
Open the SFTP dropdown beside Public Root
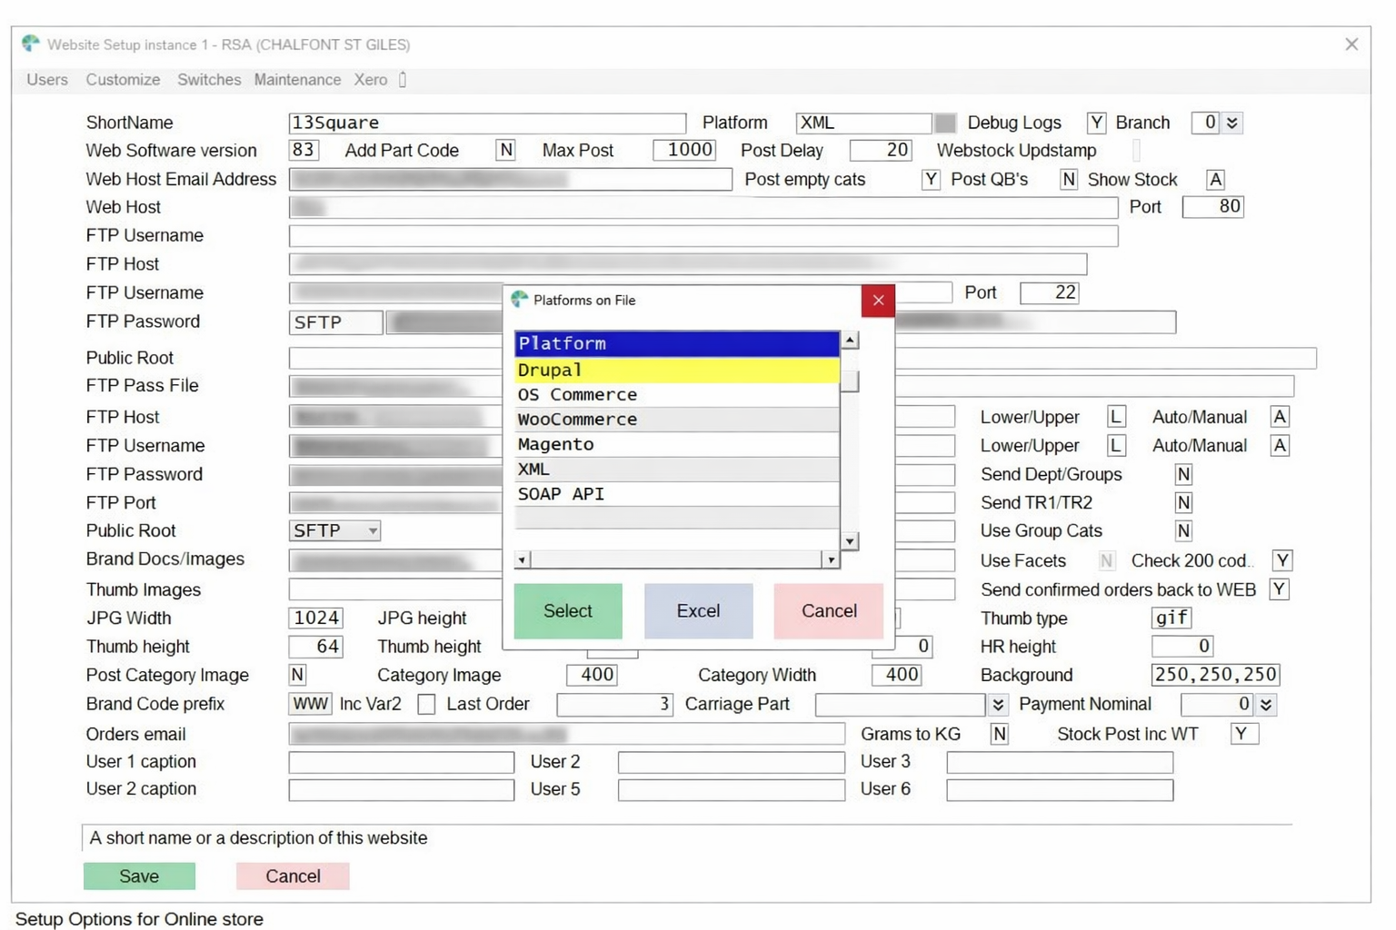370,530
